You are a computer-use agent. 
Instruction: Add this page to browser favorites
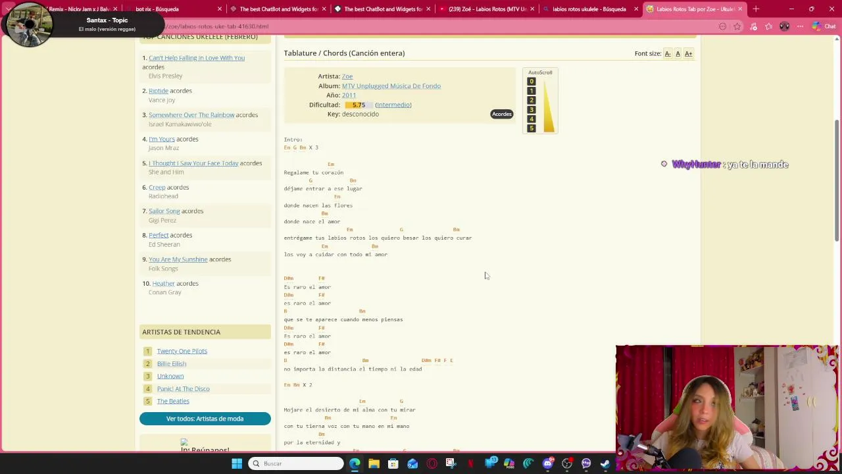(737, 26)
